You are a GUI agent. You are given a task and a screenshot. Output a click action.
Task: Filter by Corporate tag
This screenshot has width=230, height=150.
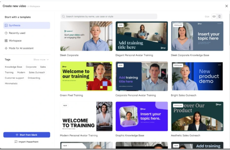pyautogui.click(x=31, y=67)
